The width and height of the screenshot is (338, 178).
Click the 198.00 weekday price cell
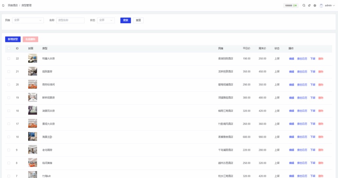tap(247, 58)
